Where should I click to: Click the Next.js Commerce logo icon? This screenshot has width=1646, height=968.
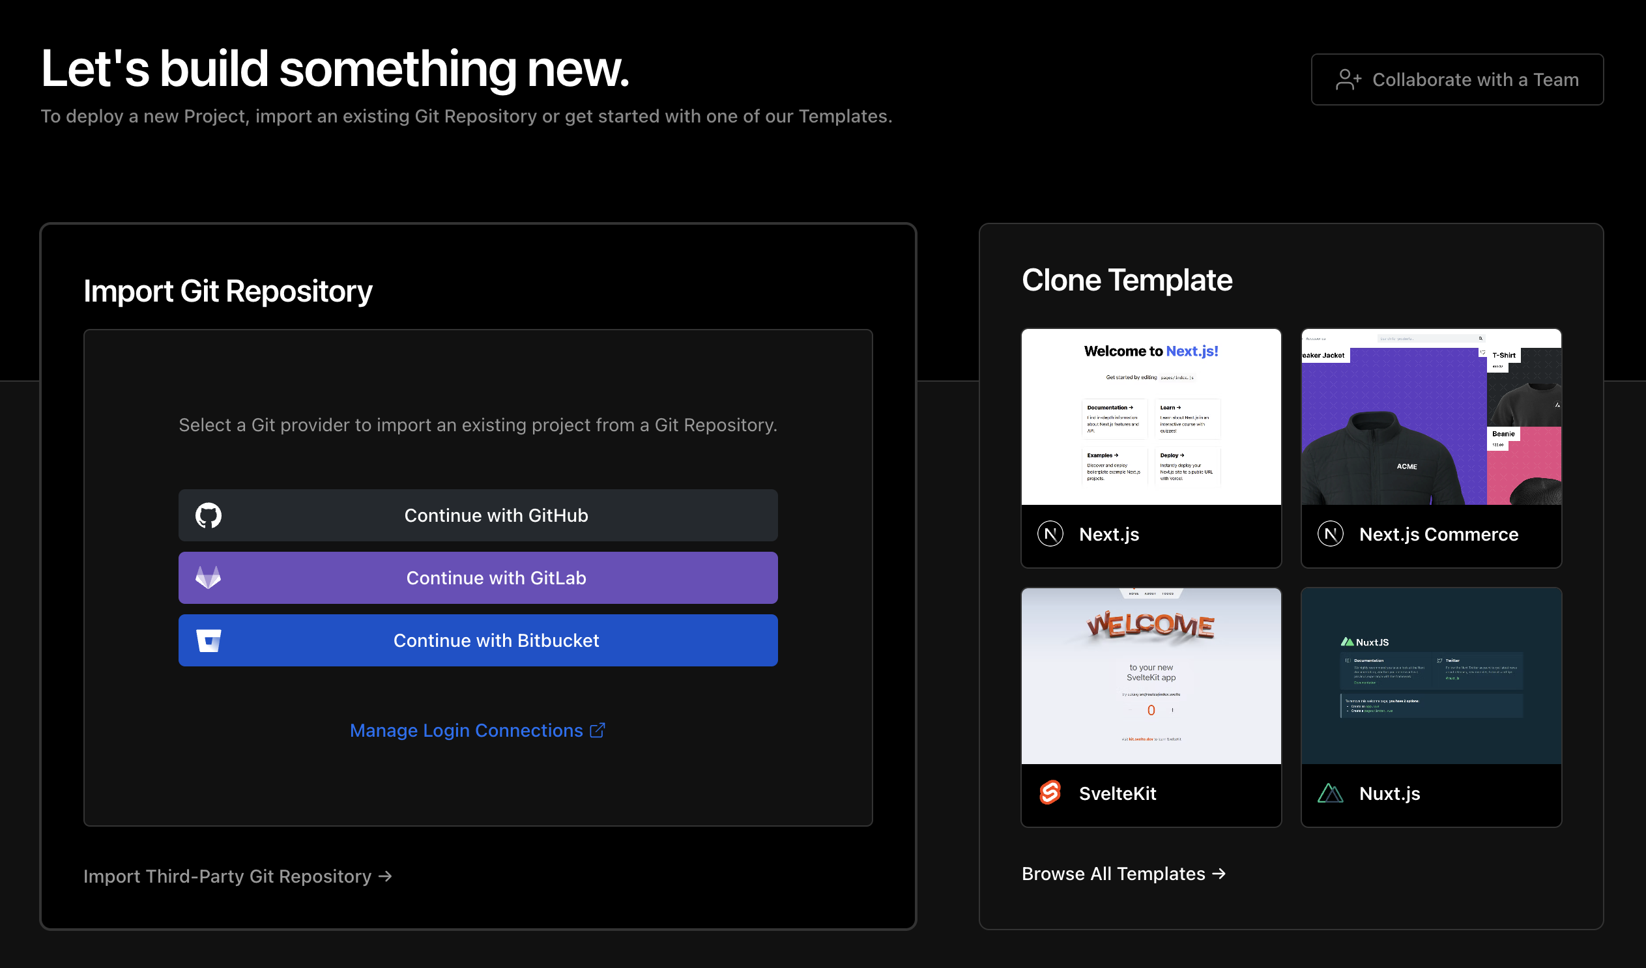[x=1330, y=534]
